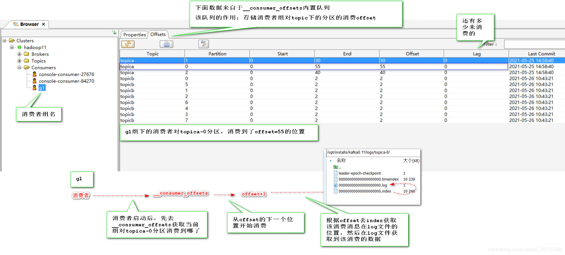This screenshot has height=255, width=565.
Task: Activate the Browser tab
Action: point(29,24)
